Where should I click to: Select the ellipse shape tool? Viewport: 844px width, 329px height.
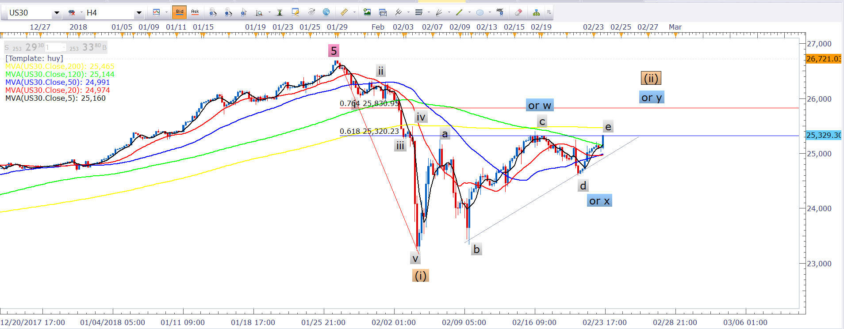click(480, 12)
